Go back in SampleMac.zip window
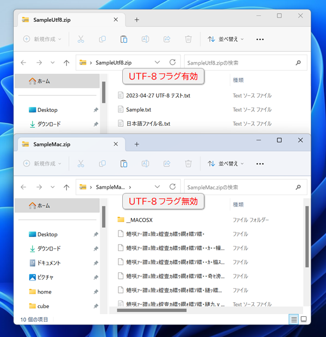Screen dimensions: 326x337 pyautogui.click(x=23, y=187)
